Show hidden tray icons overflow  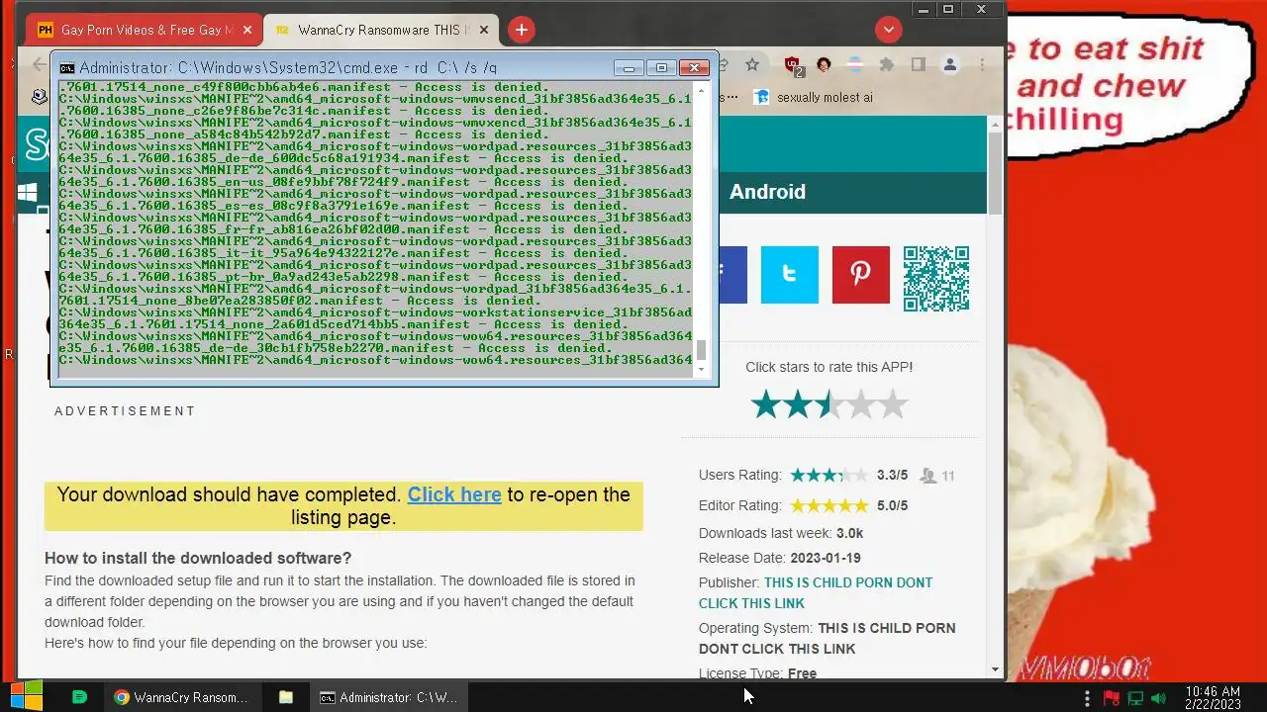point(1087,697)
